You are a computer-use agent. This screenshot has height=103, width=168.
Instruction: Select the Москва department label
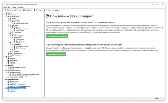[14, 34]
